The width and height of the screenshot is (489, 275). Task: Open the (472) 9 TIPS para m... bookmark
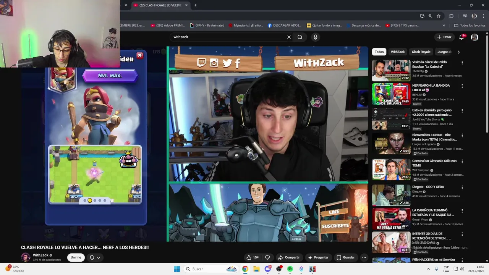[402, 26]
